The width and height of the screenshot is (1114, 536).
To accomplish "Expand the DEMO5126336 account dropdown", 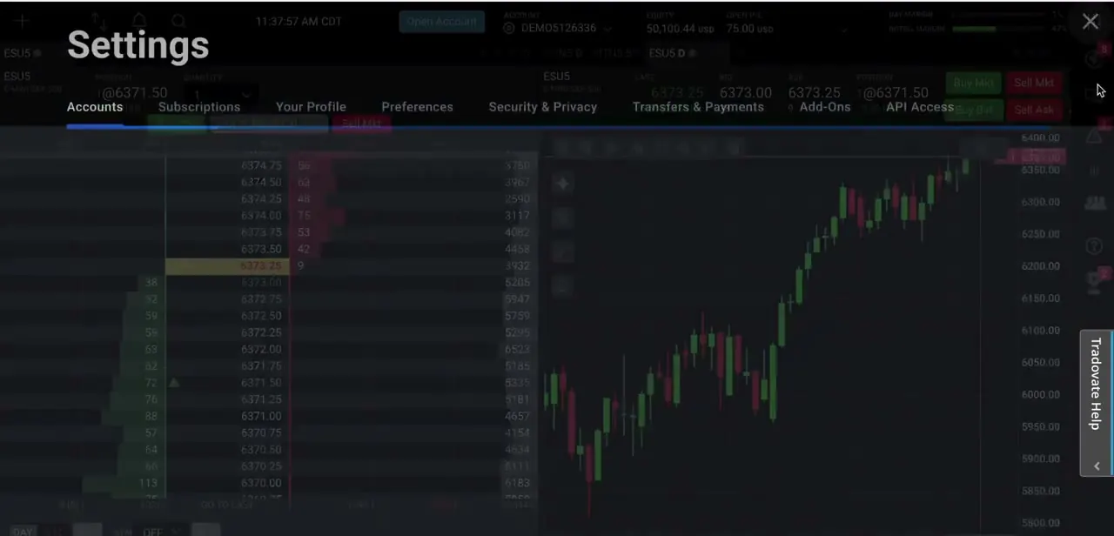I will pyautogui.click(x=558, y=28).
